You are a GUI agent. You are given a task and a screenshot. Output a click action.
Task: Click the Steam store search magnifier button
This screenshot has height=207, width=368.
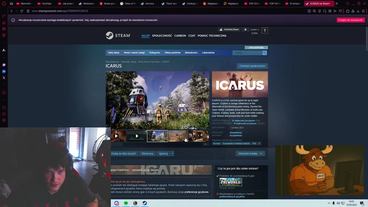pos(264,53)
